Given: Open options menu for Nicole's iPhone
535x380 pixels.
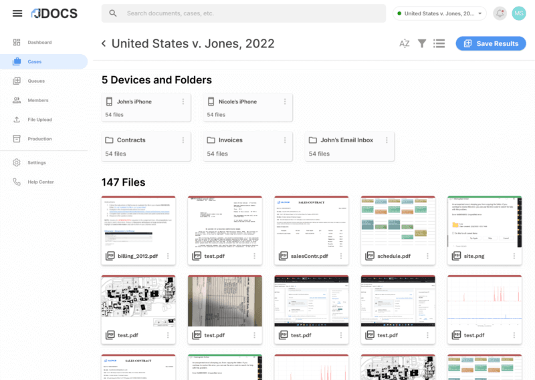Looking at the screenshot, I should coord(285,102).
